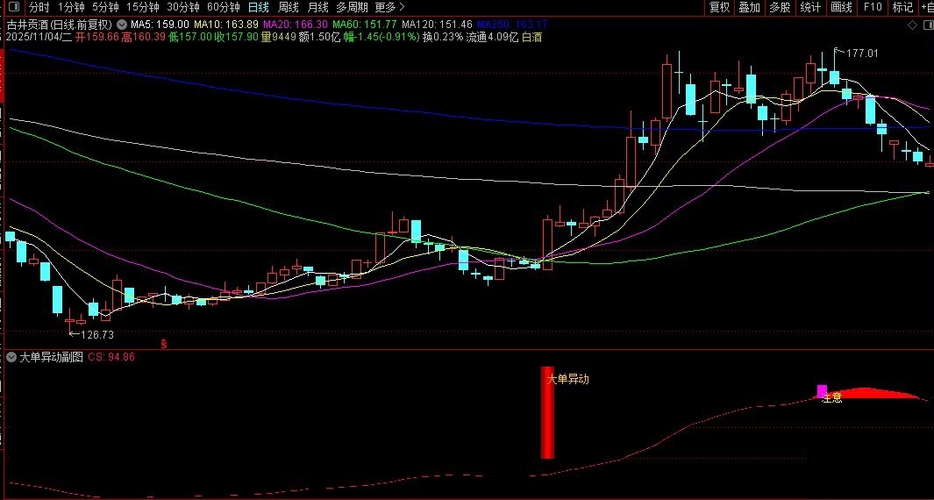Viewport: 934px width, 500px height.
Task: Open the 多股 multi-stock view
Action: click(x=781, y=7)
